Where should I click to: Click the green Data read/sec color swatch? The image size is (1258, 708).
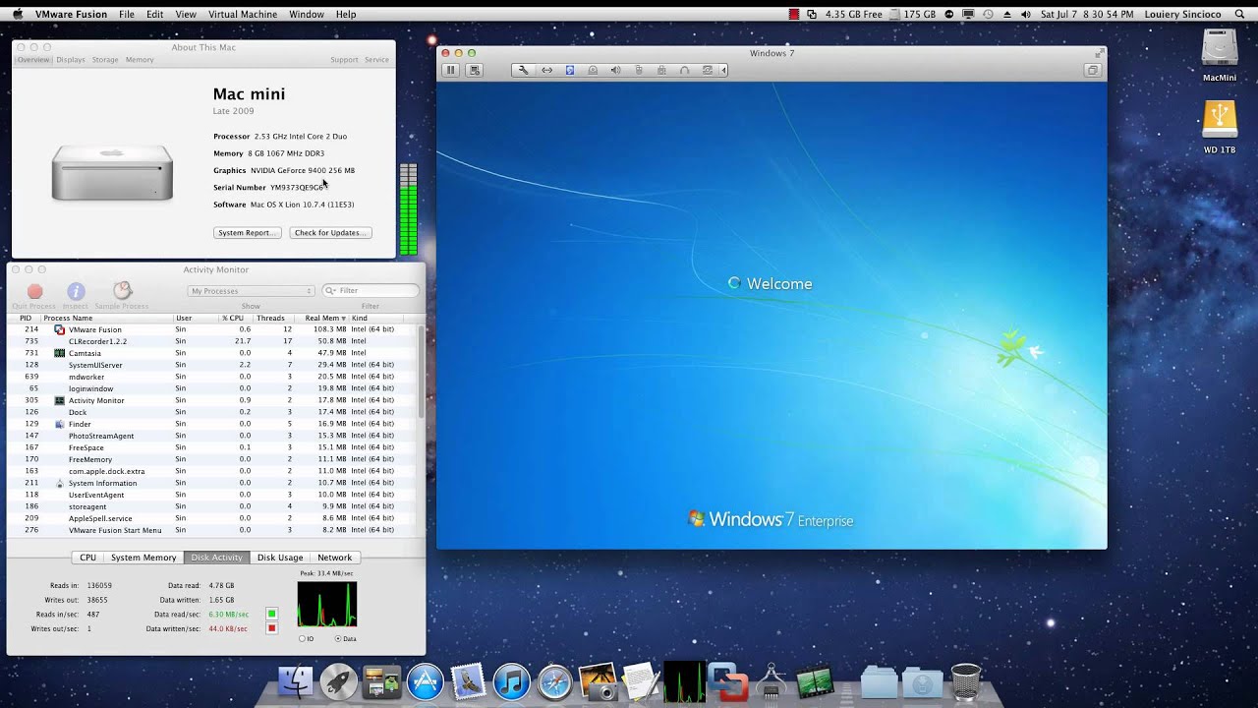click(x=272, y=615)
